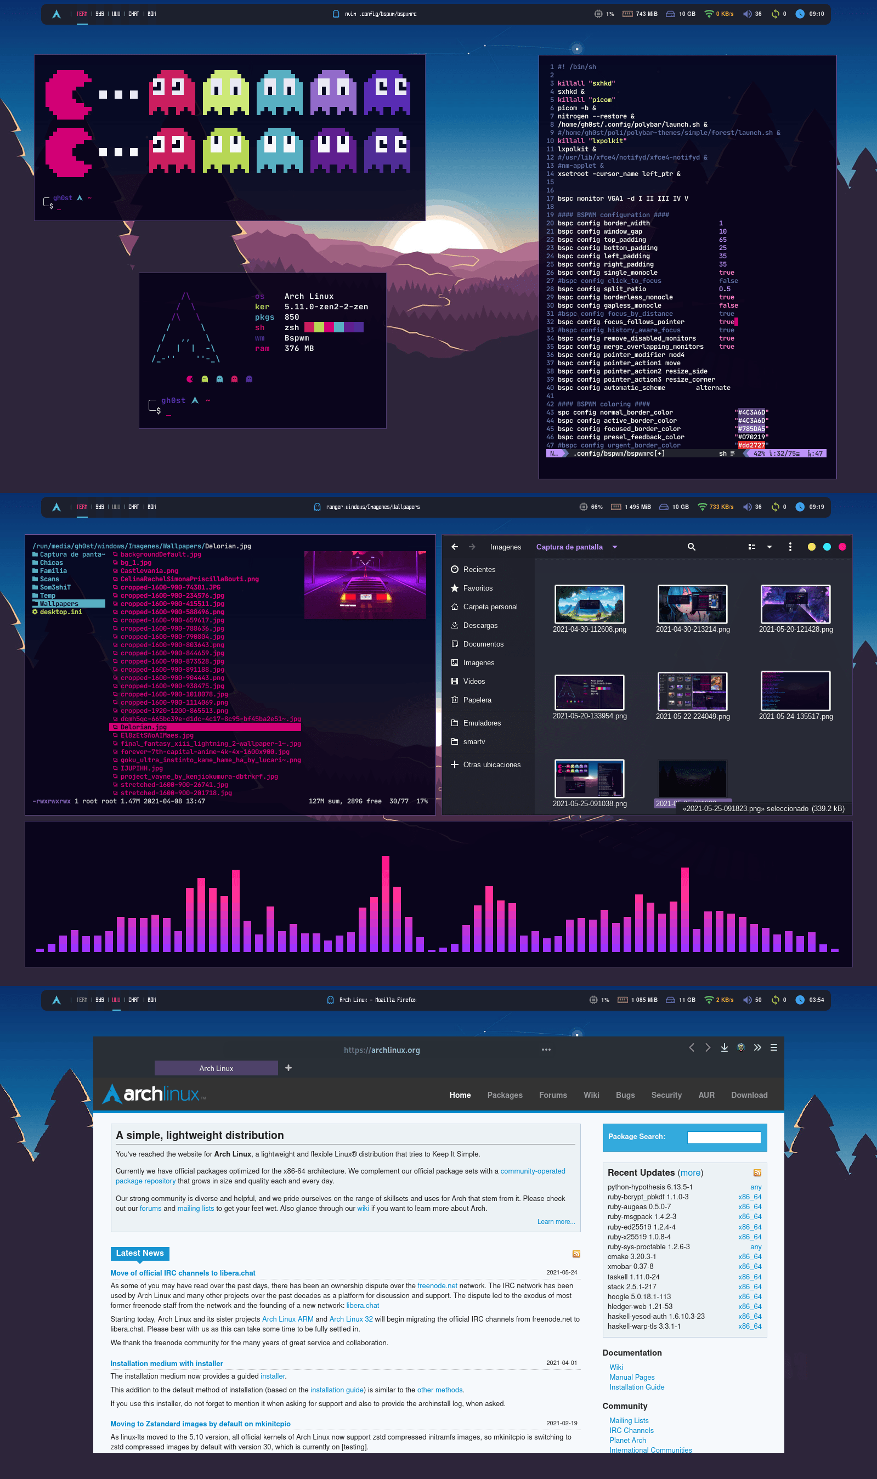Click Otras ubicaciones plus entry

pyautogui.click(x=486, y=764)
